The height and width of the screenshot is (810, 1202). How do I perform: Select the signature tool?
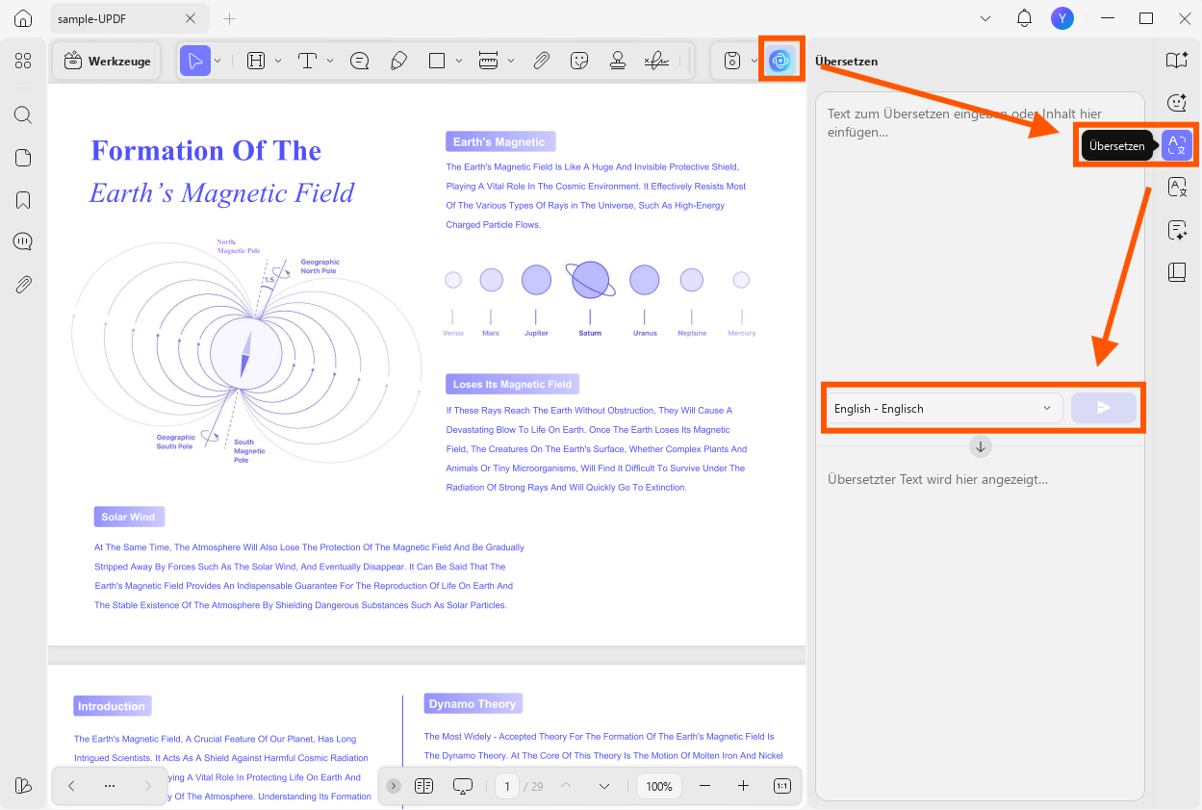(656, 61)
